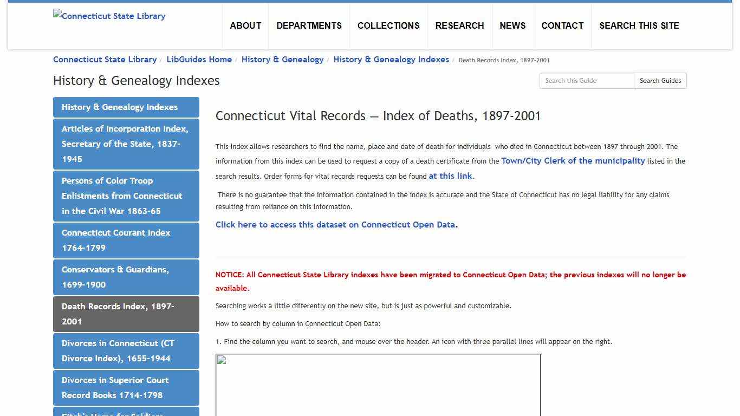Image resolution: width=740 pixels, height=416 pixels.
Task: Open Divorces in Connecticut (CT Divorce Index)
Action: (x=126, y=350)
